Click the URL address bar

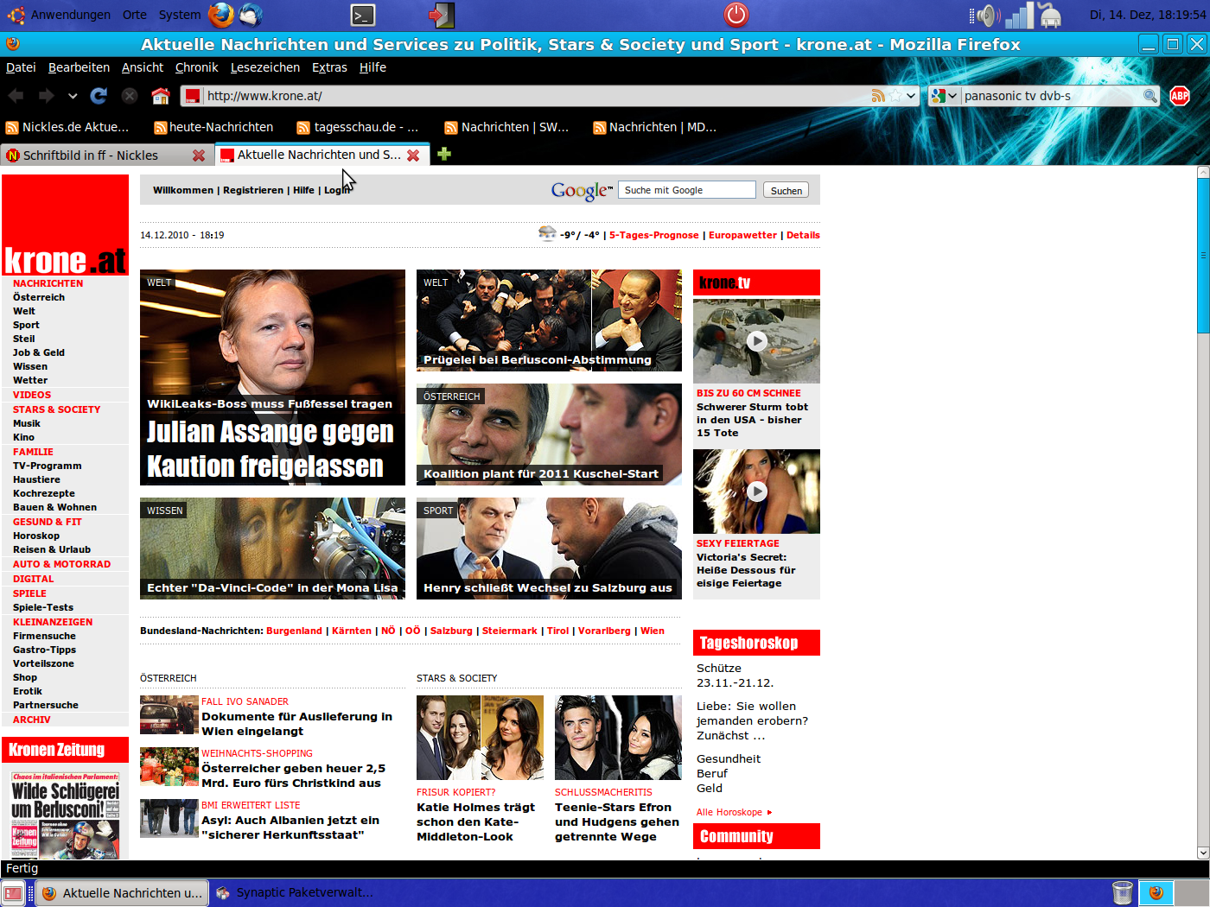536,96
